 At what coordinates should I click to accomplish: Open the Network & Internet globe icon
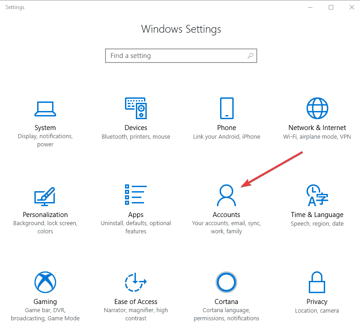[x=317, y=108]
